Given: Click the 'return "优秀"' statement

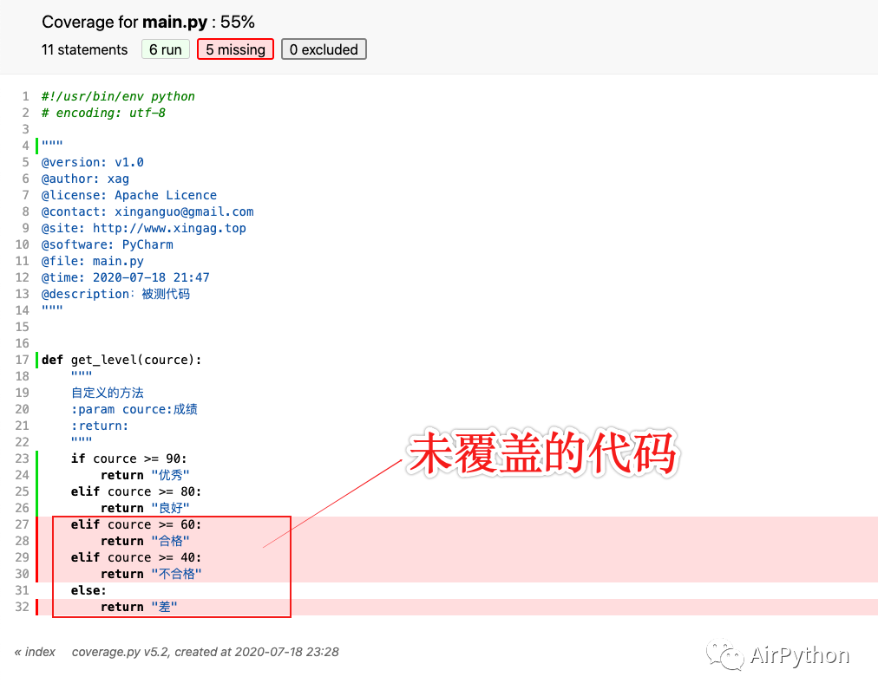Looking at the screenshot, I should (x=145, y=476).
